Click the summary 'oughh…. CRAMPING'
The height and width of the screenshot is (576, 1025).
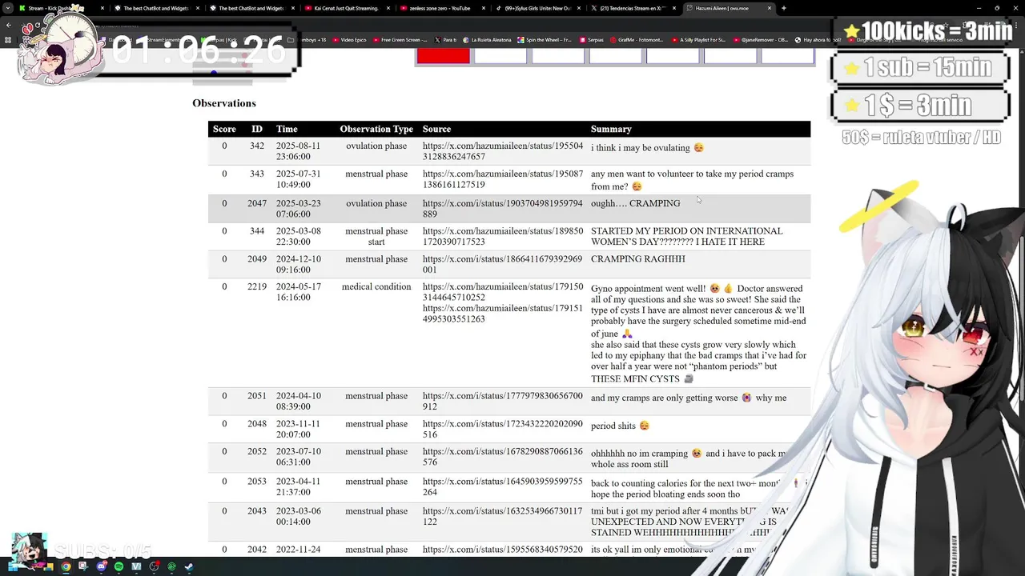[635, 203]
